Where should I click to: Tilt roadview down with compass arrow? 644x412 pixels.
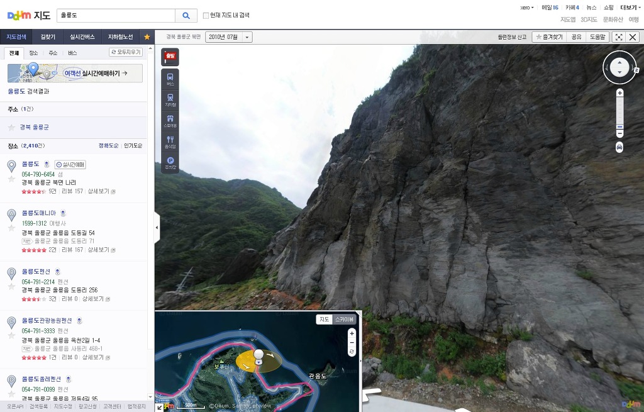point(619,72)
